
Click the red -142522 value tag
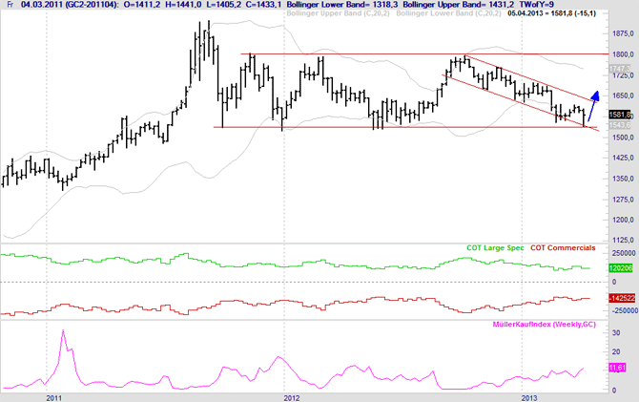point(617,298)
